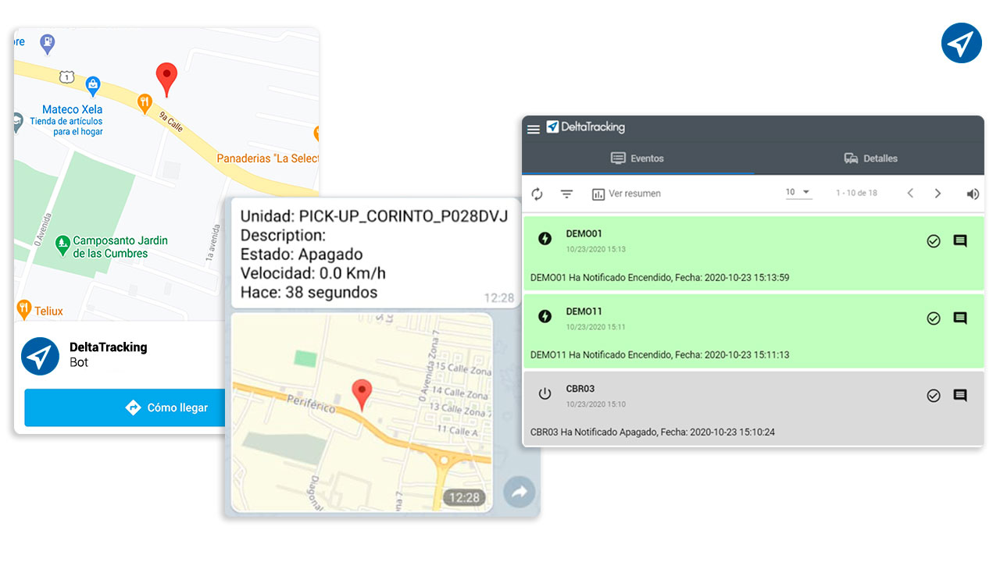The width and height of the screenshot is (1000, 562).
Task: Click the lightning icon for DEMO11
Action: pos(545,316)
